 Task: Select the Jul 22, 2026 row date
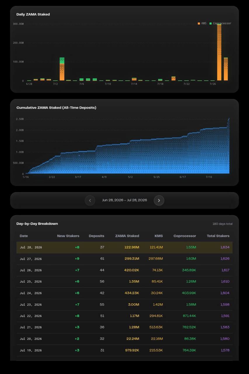coord(31,316)
